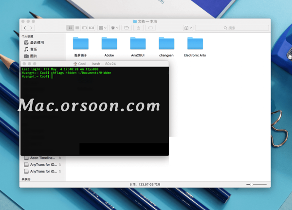Select the Adobe folder
Image resolution: width=292 pixels, height=210 pixels.
[x=109, y=47]
